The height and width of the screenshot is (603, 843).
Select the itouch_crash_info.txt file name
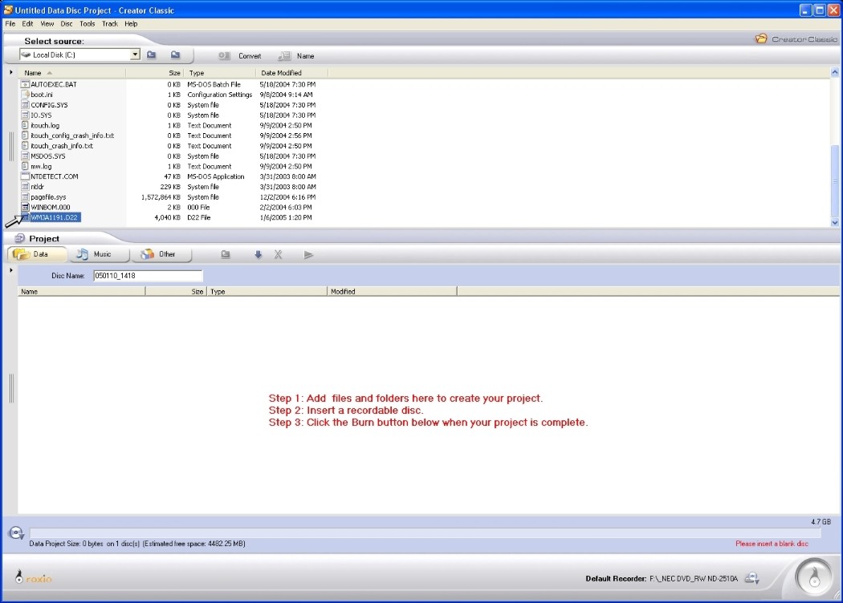coord(62,145)
